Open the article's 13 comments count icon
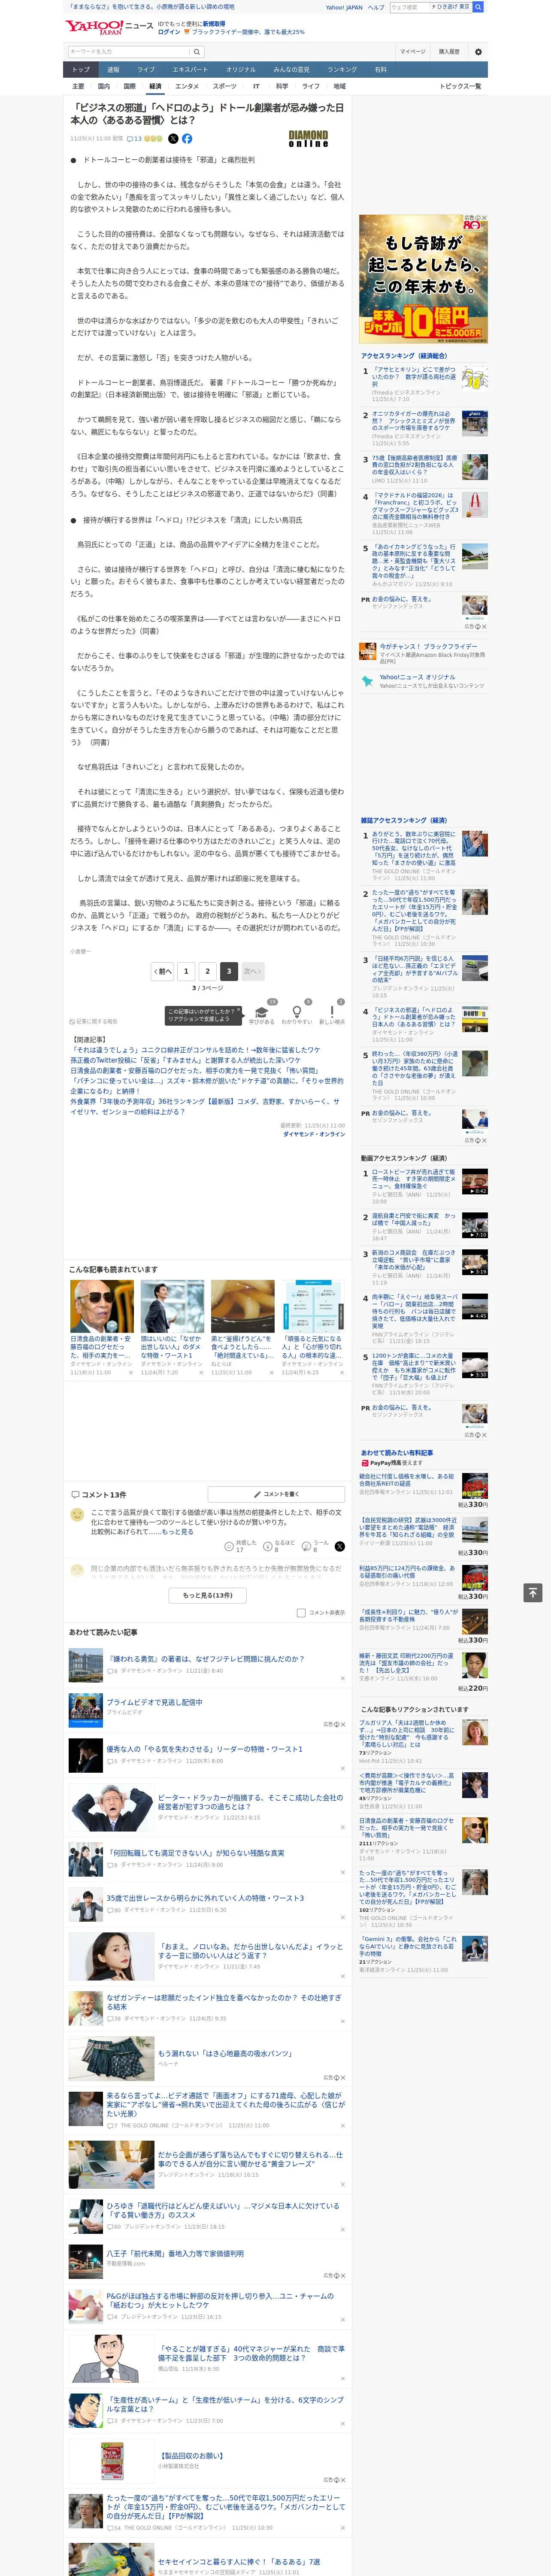Screen dimensions: 551x2576 134,139
